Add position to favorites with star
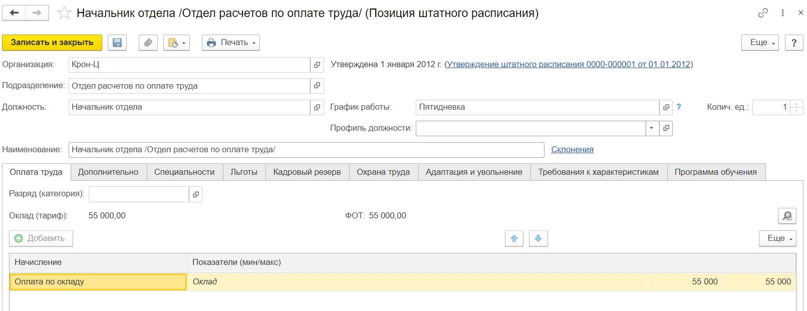The image size is (807, 311). pyautogui.click(x=64, y=14)
